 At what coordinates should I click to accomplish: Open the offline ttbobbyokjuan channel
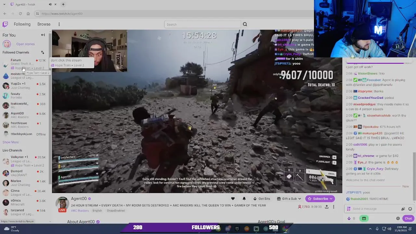24,134
